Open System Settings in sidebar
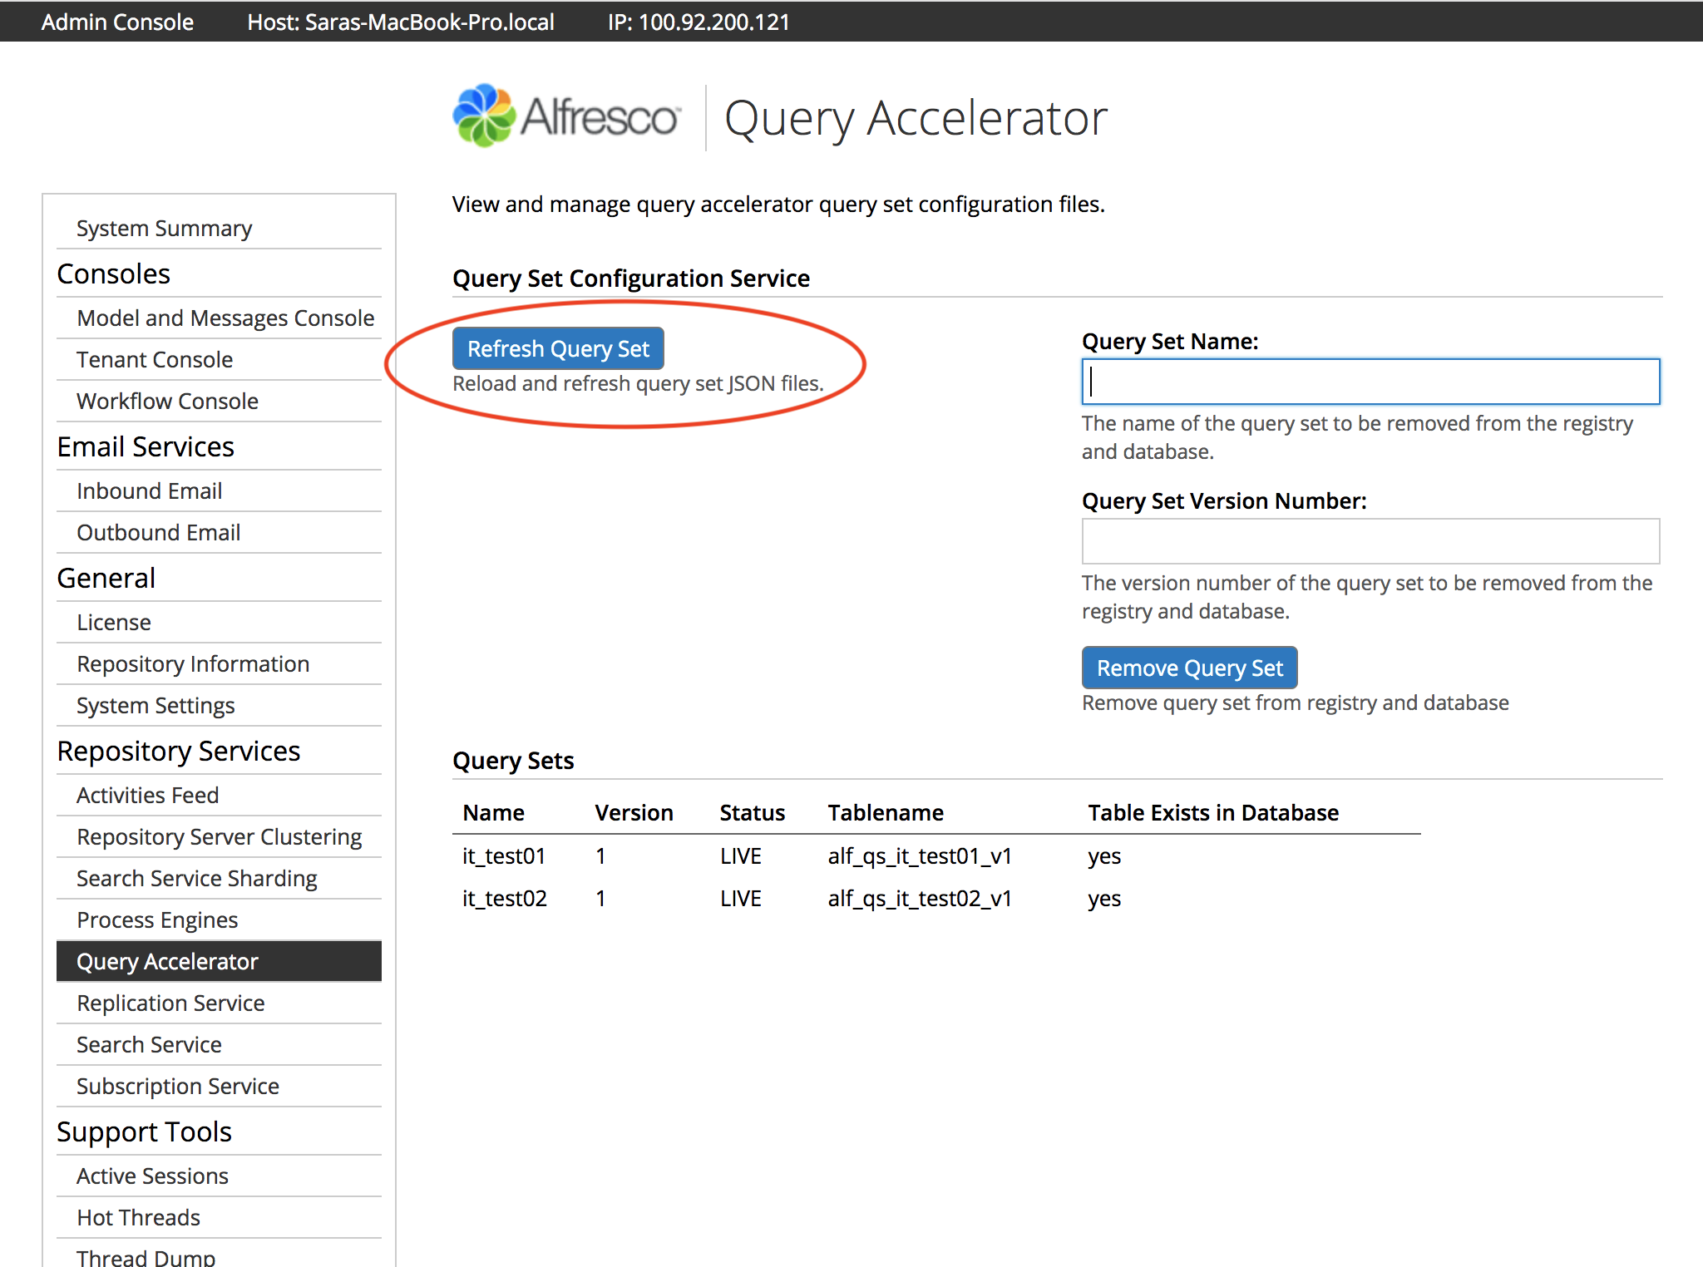The width and height of the screenshot is (1703, 1267). click(x=155, y=706)
